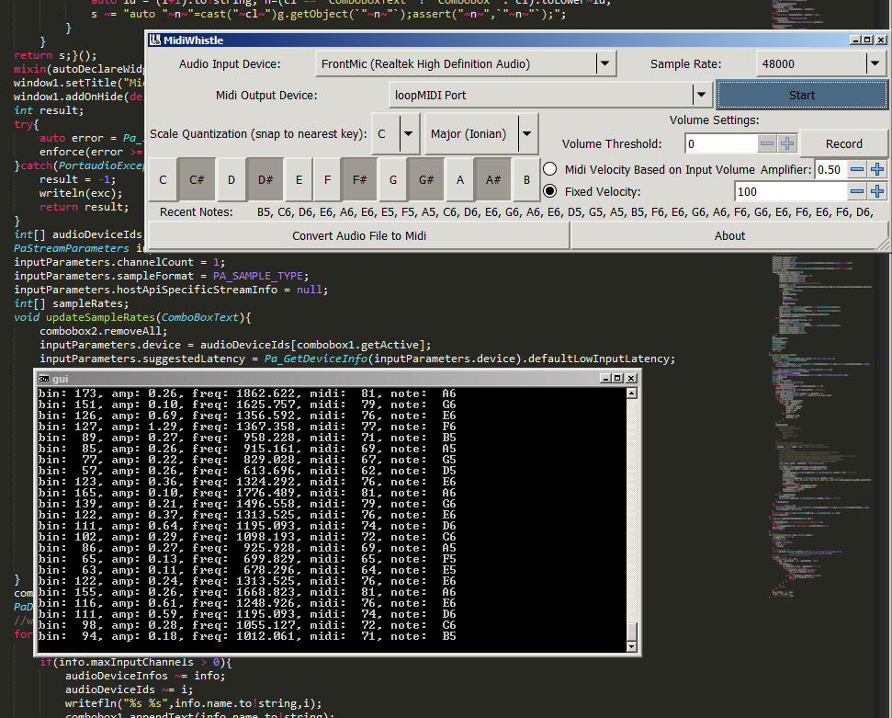Open the Audio Input Device dropdown
Viewport: 892px width, 718px height.
604,64
